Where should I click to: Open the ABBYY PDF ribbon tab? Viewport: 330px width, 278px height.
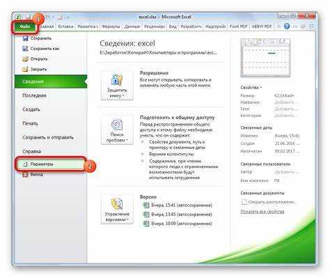[262, 26]
